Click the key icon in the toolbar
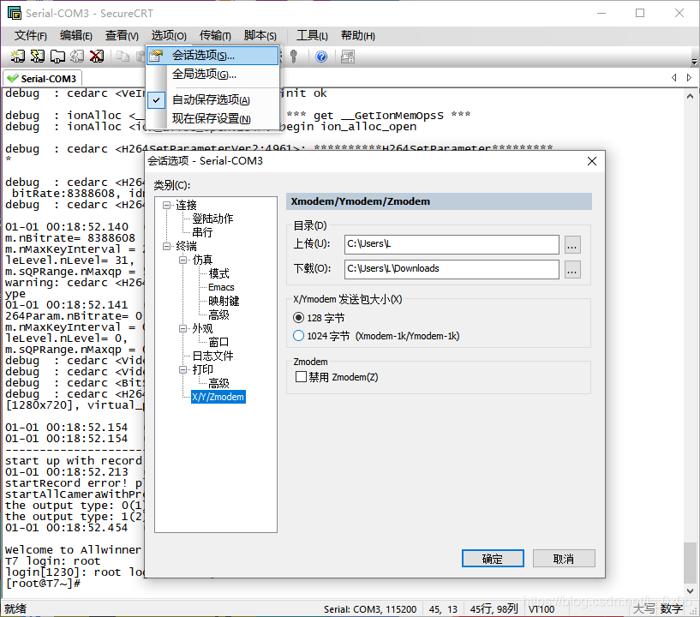Image resolution: width=700 pixels, height=617 pixels. click(x=293, y=57)
